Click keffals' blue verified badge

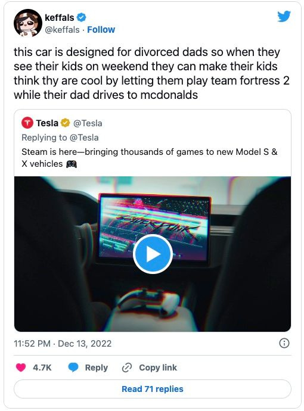tap(81, 17)
